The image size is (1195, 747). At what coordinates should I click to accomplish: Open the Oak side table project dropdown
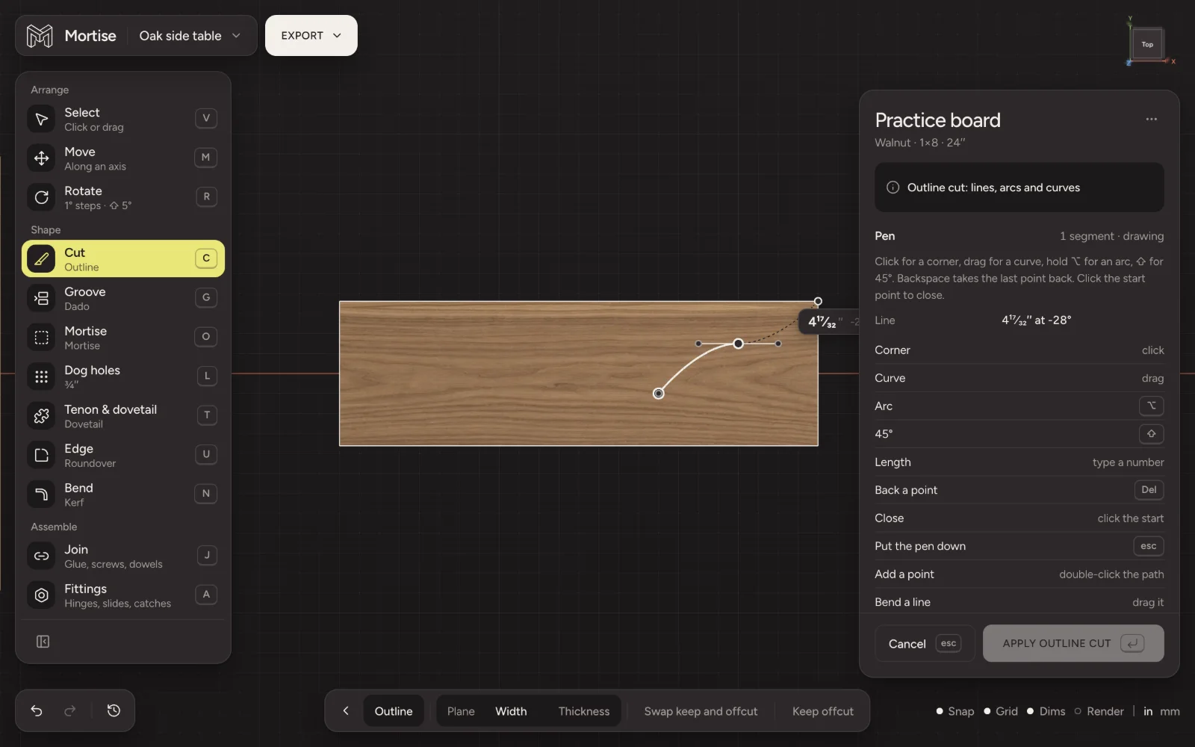coord(190,36)
